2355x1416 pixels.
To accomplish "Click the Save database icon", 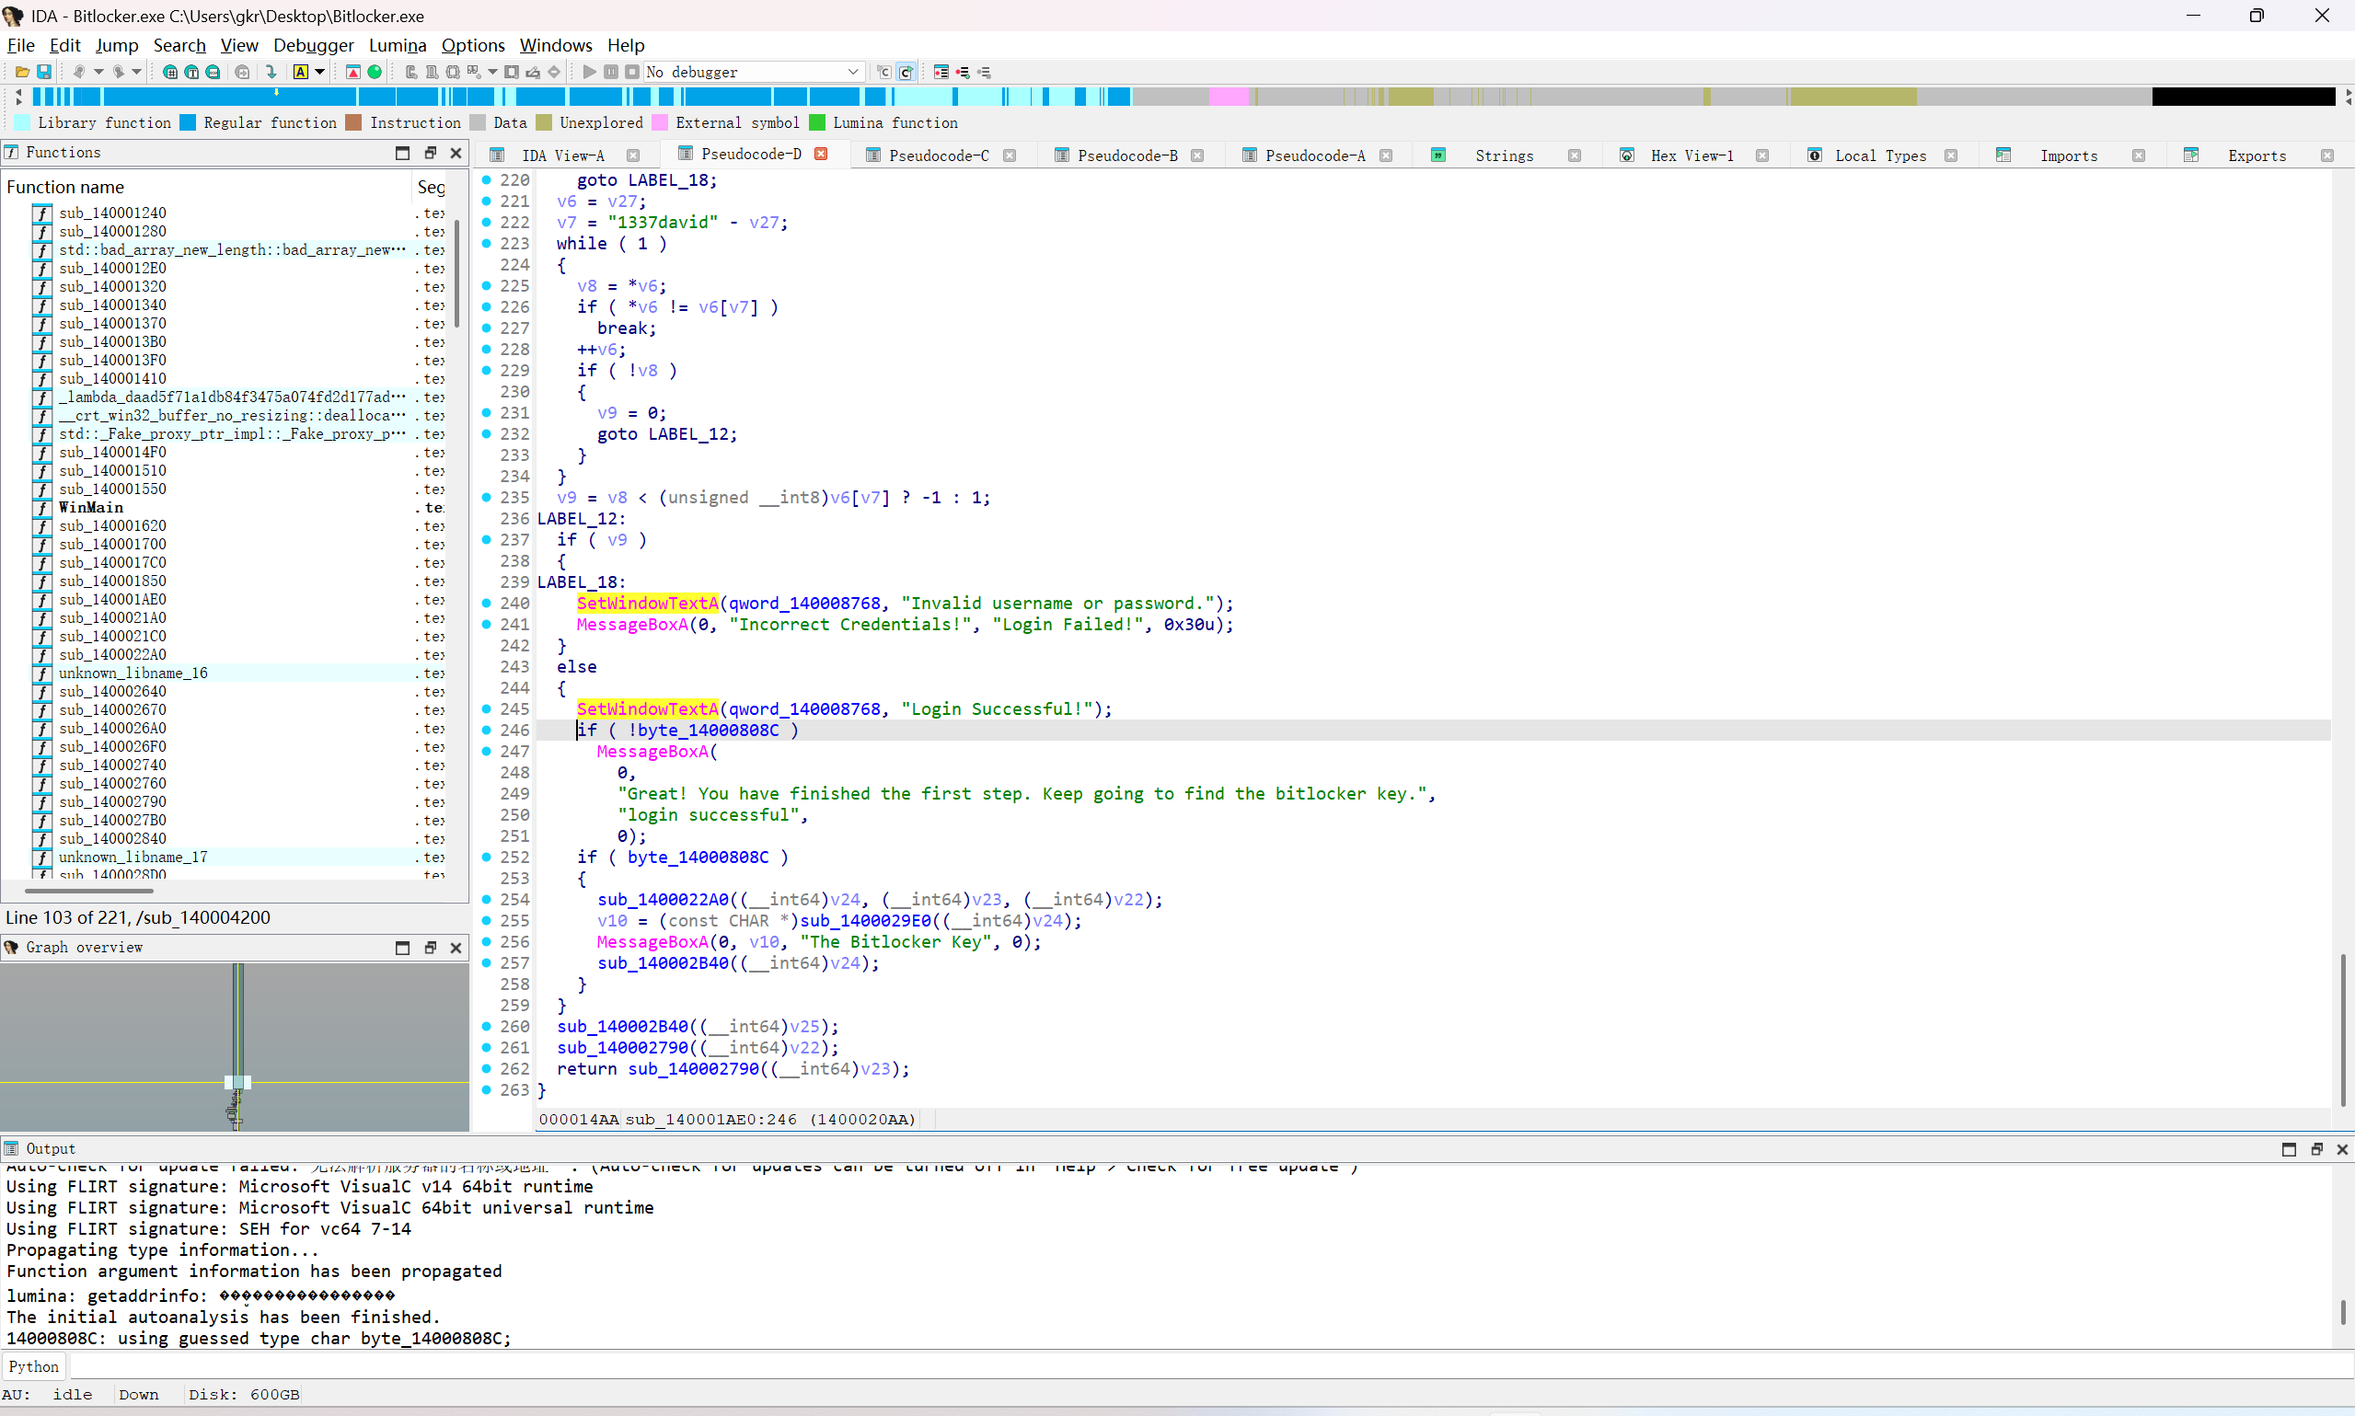I will (x=44, y=72).
